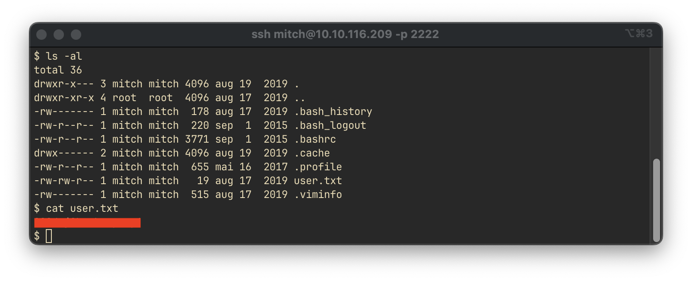This screenshot has height=281, width=692.
Task: Click the gray close window button
Action: coord(41,35)
